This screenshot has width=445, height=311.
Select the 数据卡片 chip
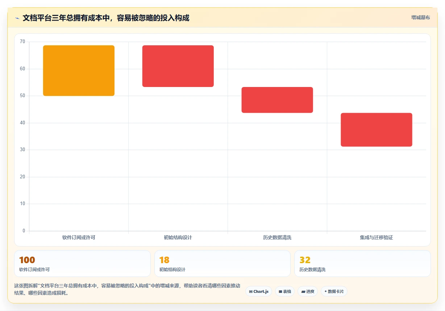coord(334,291)
